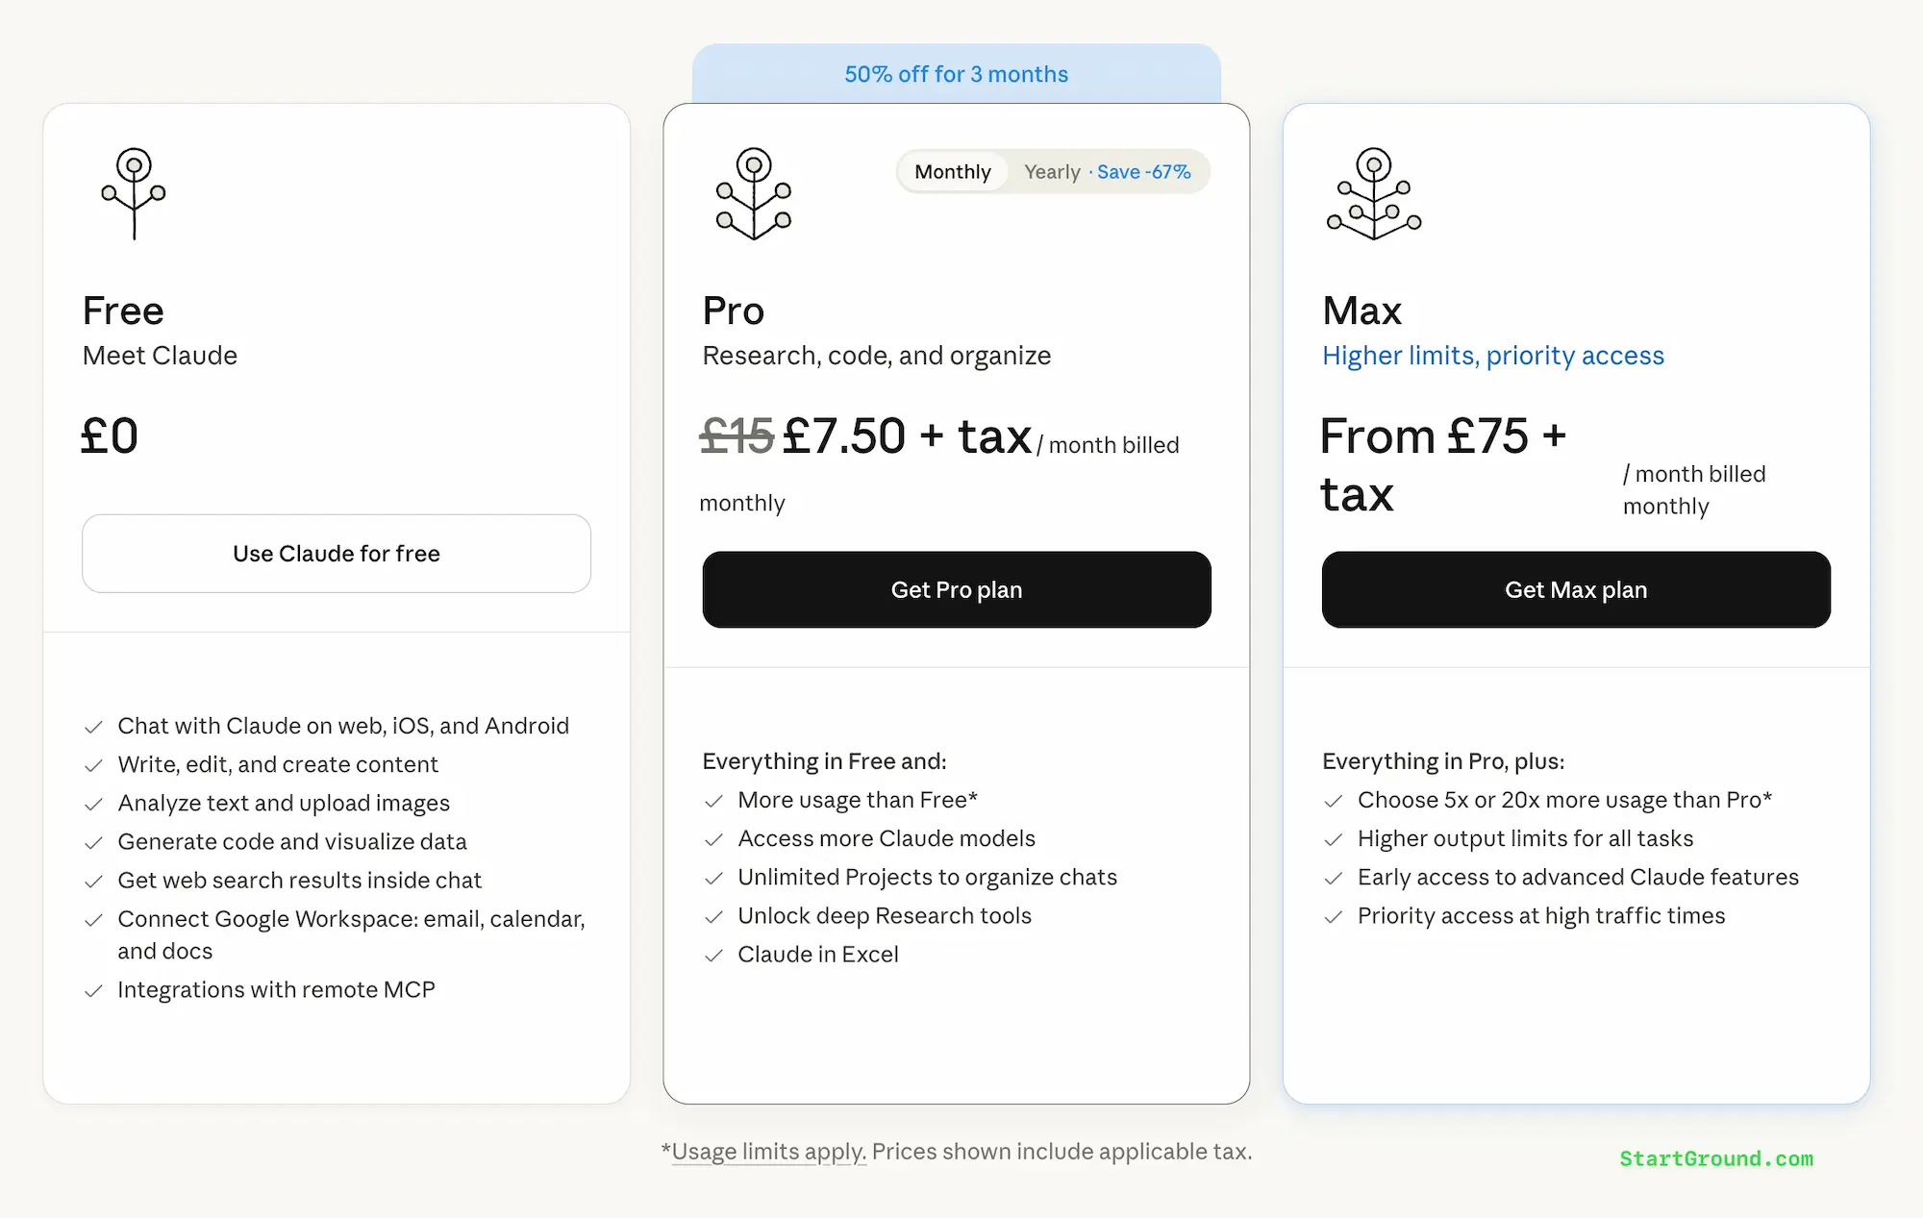Click 'Use Claude for free'
1923x1218 pixels.
pyautogui.click(x=336, y=553)
